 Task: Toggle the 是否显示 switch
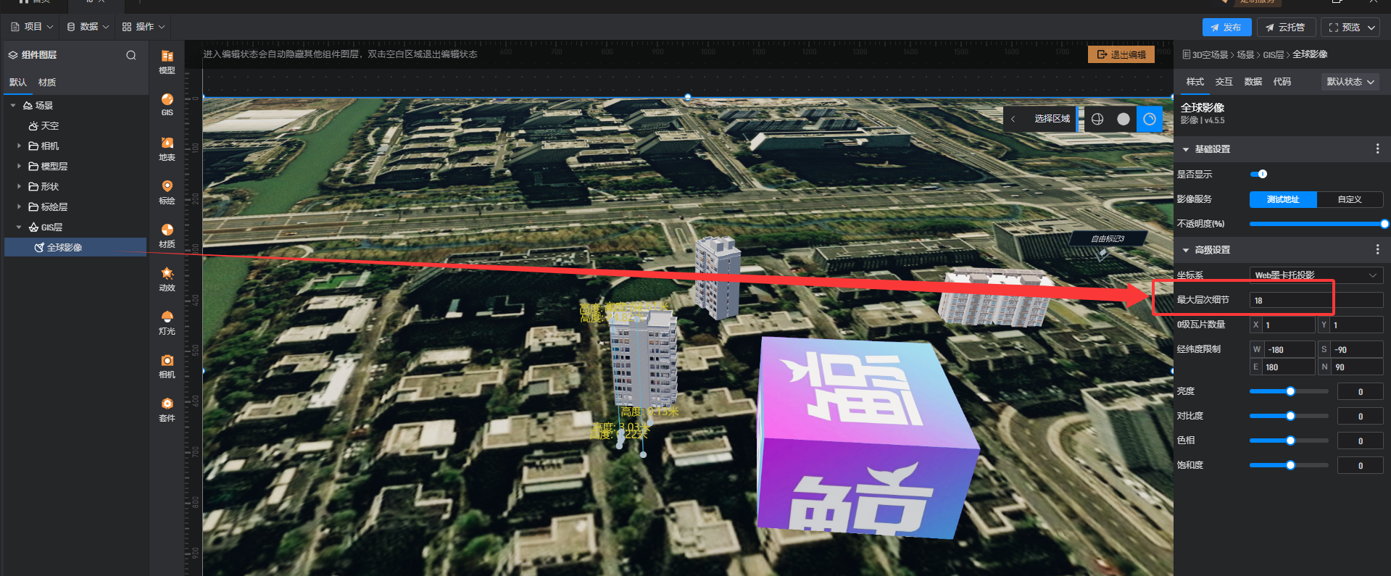[x=1259, y=174]
